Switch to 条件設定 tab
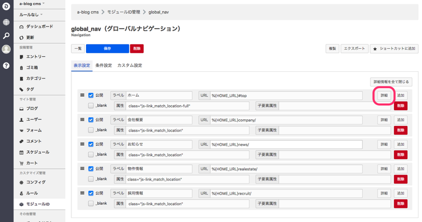 point(103,65)
